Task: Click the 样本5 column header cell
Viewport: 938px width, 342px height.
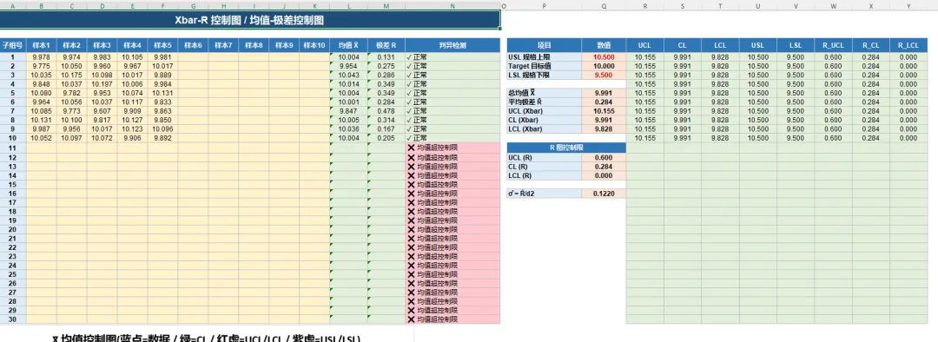Action: pyautogui.click(x=162, y=45)
